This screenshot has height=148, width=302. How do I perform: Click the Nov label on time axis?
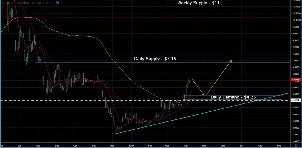tap(94, 146)
